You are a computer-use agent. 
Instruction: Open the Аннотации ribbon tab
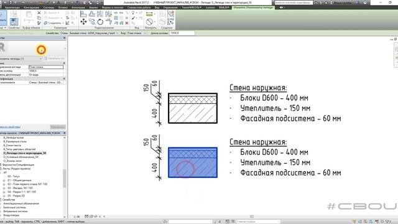coord(78,7)
